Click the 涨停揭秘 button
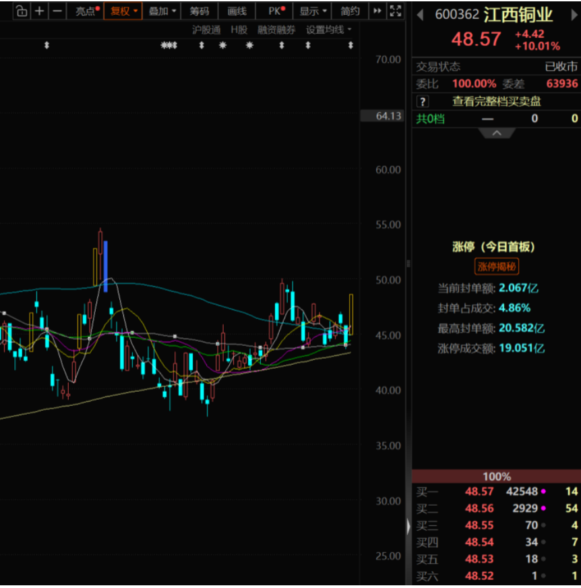581x588 pixels. point(496,266)
